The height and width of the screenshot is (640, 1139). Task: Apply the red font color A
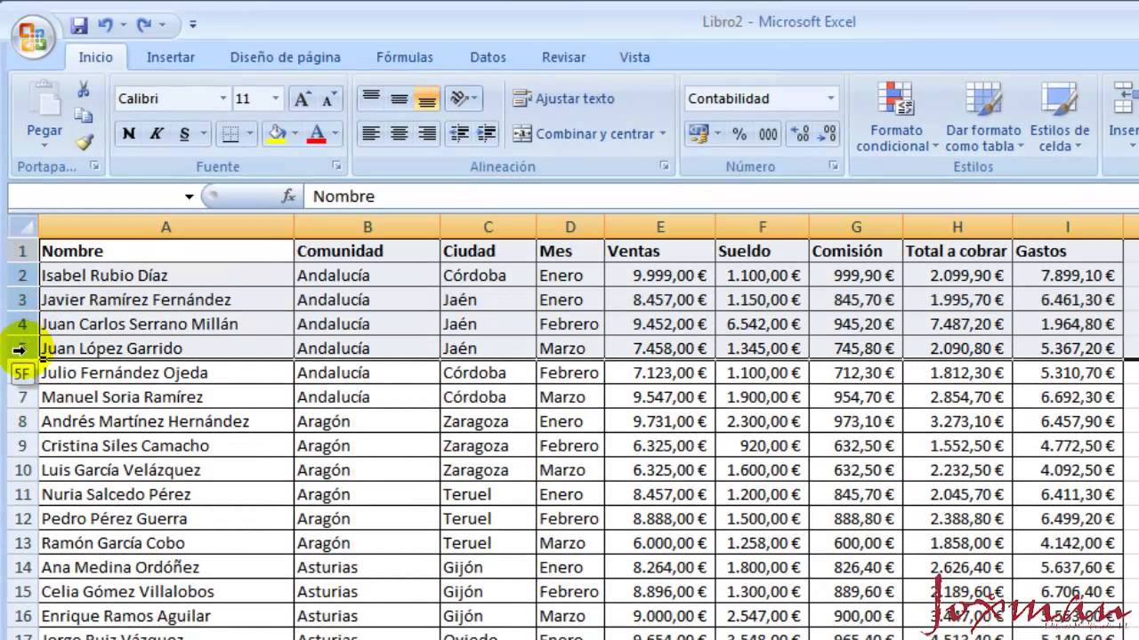point(317,134)
